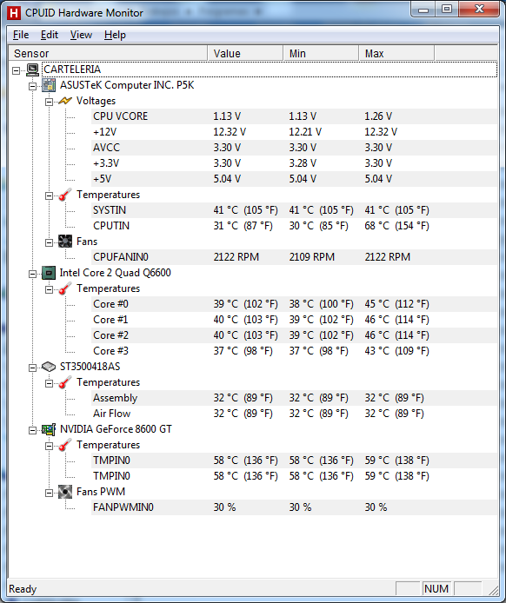506x603 pixels.
Task: Select the +12V sensor row
Action: (x=294, y=132)
